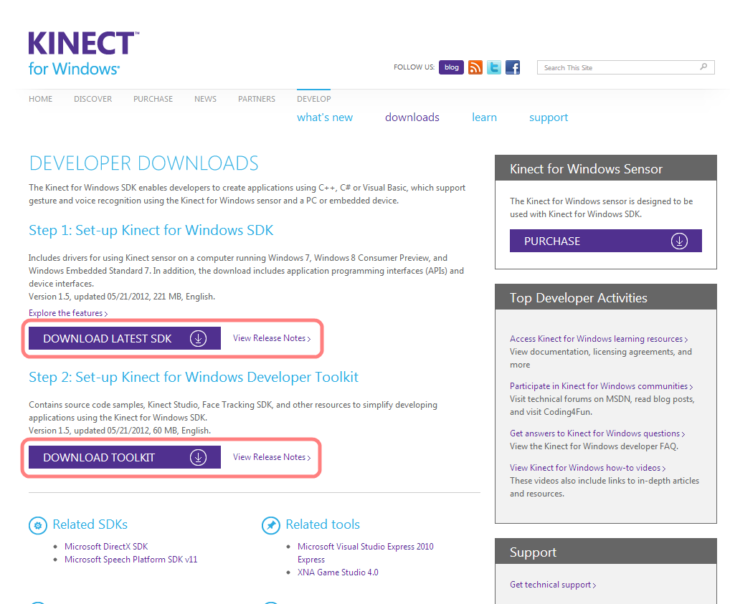Switch to the DEVELOP tab
The width and height of the screenshot is (730, 604).
coord(313,99)
